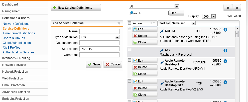248x102 pixels.
Task: Save the new service definition
Action: pos(94,64)
